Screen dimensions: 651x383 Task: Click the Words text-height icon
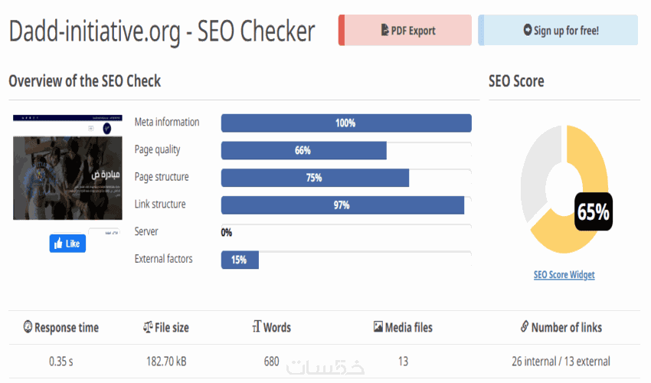pos(256,327)
